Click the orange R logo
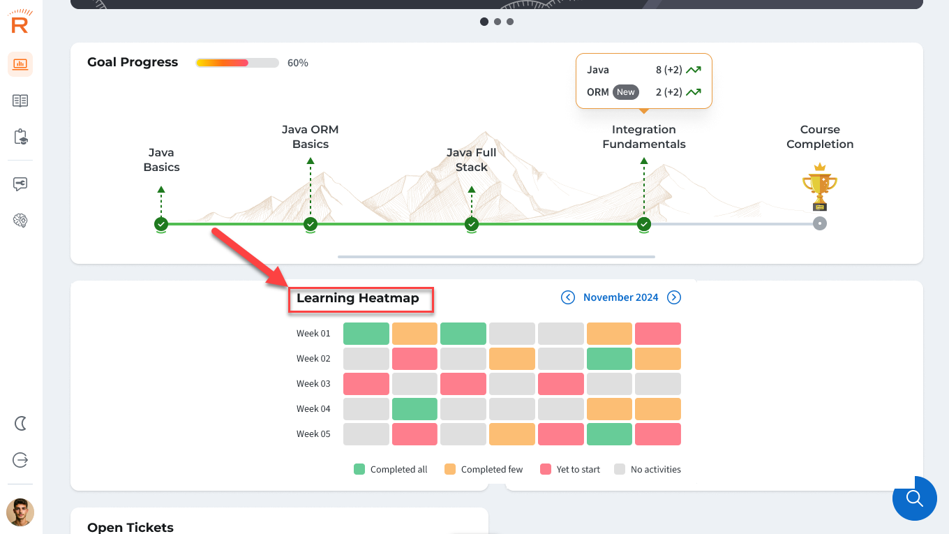The width and height of the screenshot is (949, 534). (x=20, y=22)
